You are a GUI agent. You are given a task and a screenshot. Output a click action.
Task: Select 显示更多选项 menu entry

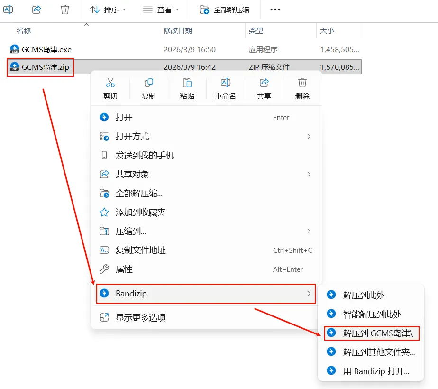point(206,318)
